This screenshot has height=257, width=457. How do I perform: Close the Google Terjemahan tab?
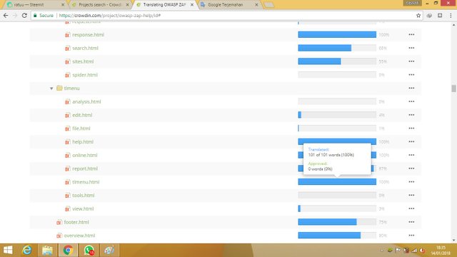(x=256, y=5)
